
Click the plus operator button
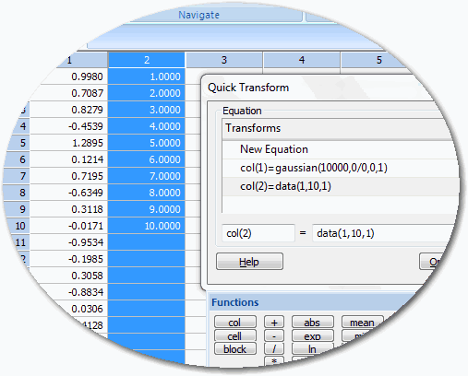click(x=274, y=323)
